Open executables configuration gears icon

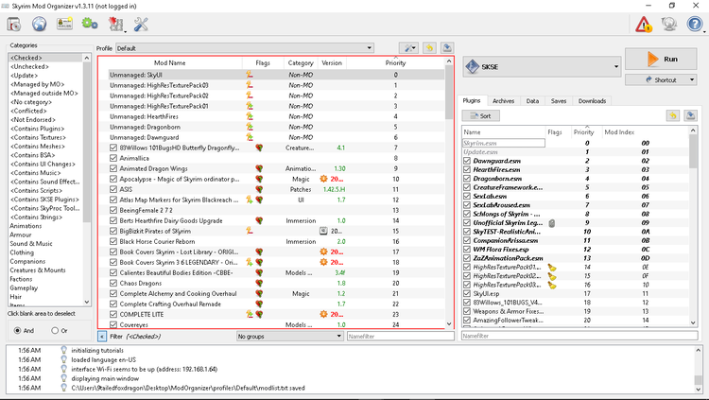click(90, 24)
